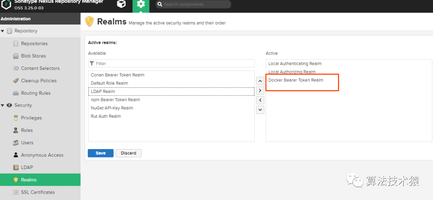
Task: Add selected realm using the right arrow
Action: pyautogui.click(x=260, y=91)
